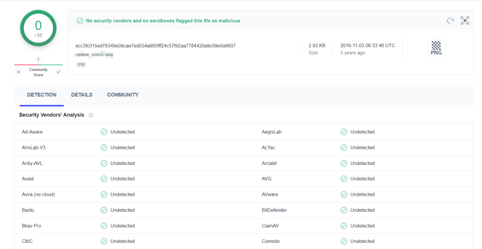Click the green check in the banner
Viewport: 482px width, 249px height.
(80, 21)
